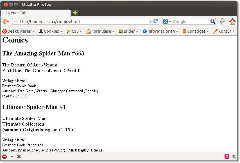240x163 pixels.
Task: Open the Informationen toolbar menu
Action: [x=160, y=31]
